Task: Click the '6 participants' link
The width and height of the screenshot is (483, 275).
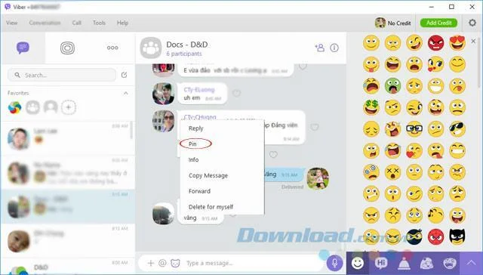Action: (184, 54)
